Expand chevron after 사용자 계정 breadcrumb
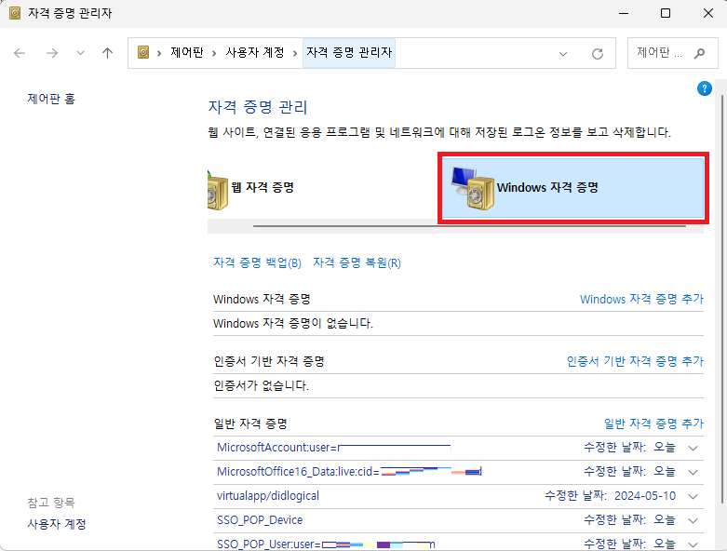Image resolution: width=727 pixels, height=551 pixels. pos(295,53)
